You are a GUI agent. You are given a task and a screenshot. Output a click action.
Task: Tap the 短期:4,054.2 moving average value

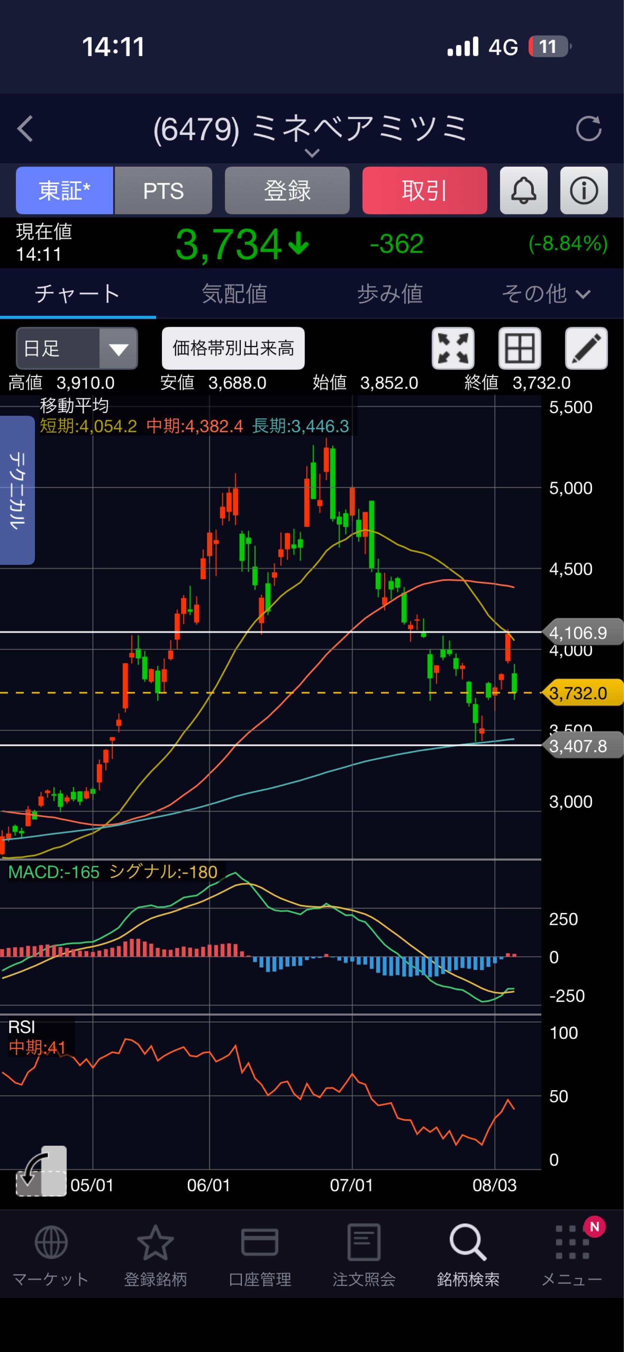(x=88, y=426)
